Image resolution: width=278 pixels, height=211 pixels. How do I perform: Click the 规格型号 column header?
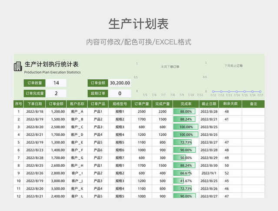[x=120, y=104]
